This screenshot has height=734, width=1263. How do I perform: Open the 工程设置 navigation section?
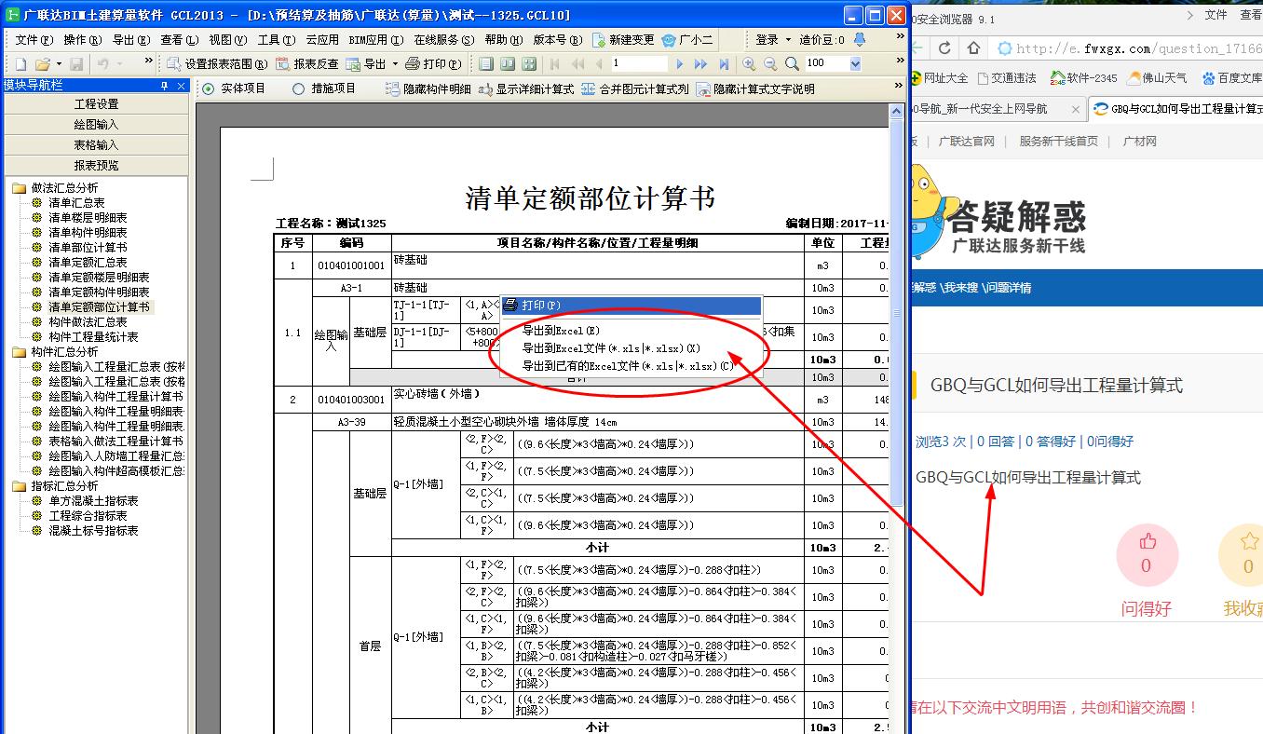(96, 104)
